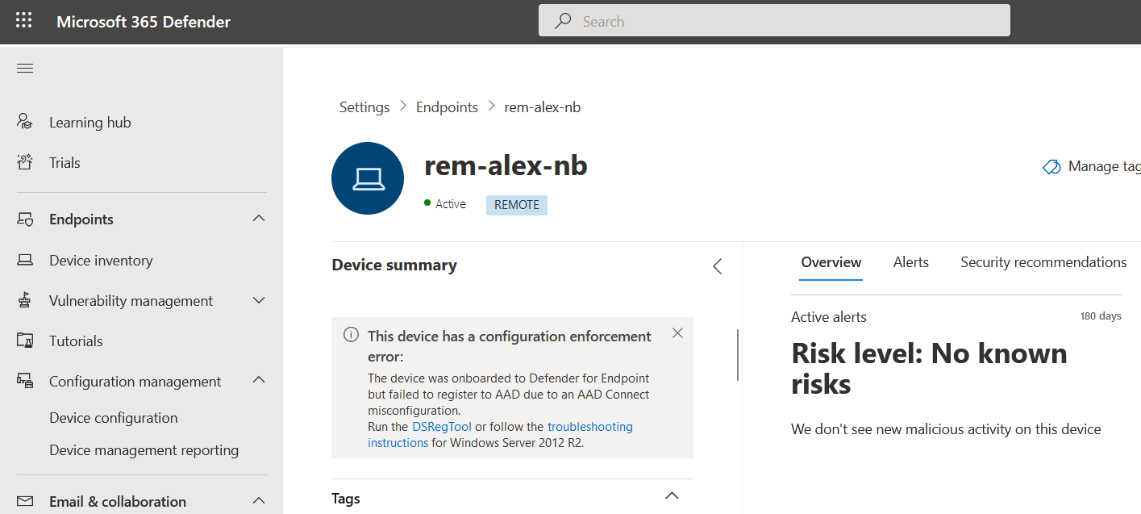This screenshot has width=1141, height=514.
Task: Click the REMOTE tag badge
Action: (x=517, y=205)
